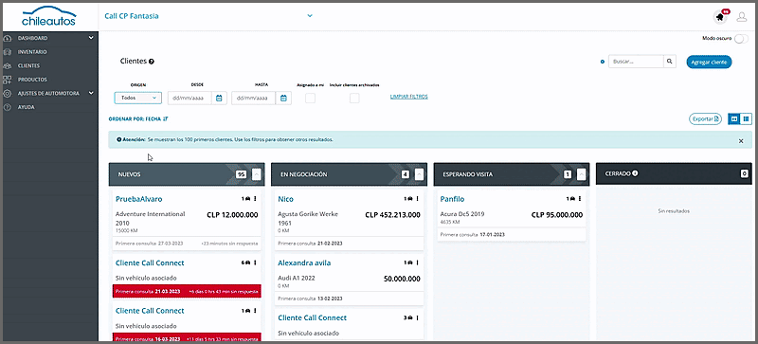
Task: Open the Nico client
Action: point(286,199)
